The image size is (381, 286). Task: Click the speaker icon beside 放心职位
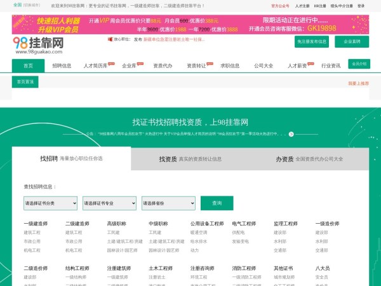coord(110,39)
